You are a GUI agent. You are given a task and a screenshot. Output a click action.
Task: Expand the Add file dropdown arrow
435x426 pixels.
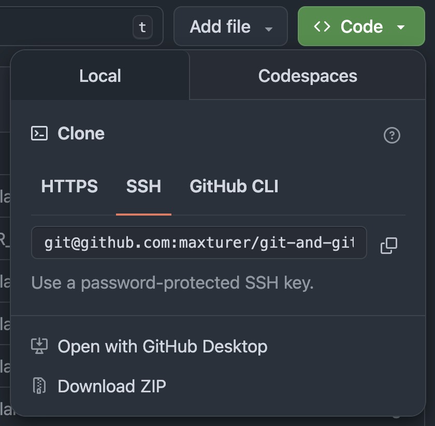(x=268, y=29)
